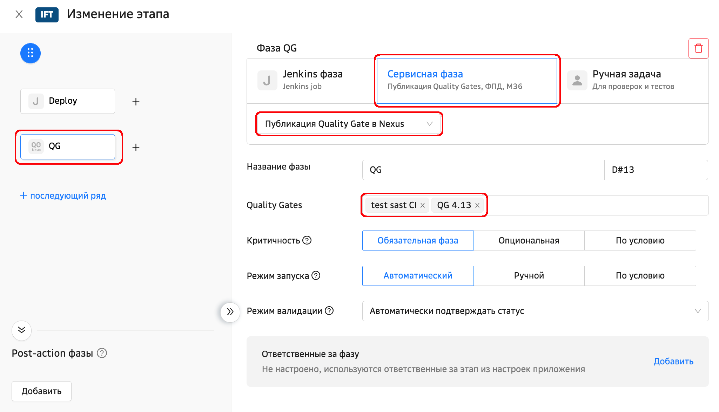Click Добавить link for Ответственные за фазу
This screenshot has height=412, width=719.
pos(673,361)
